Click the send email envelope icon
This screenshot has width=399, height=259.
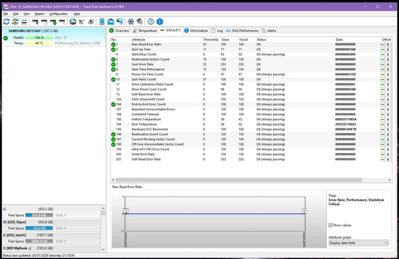click(111, 22)
